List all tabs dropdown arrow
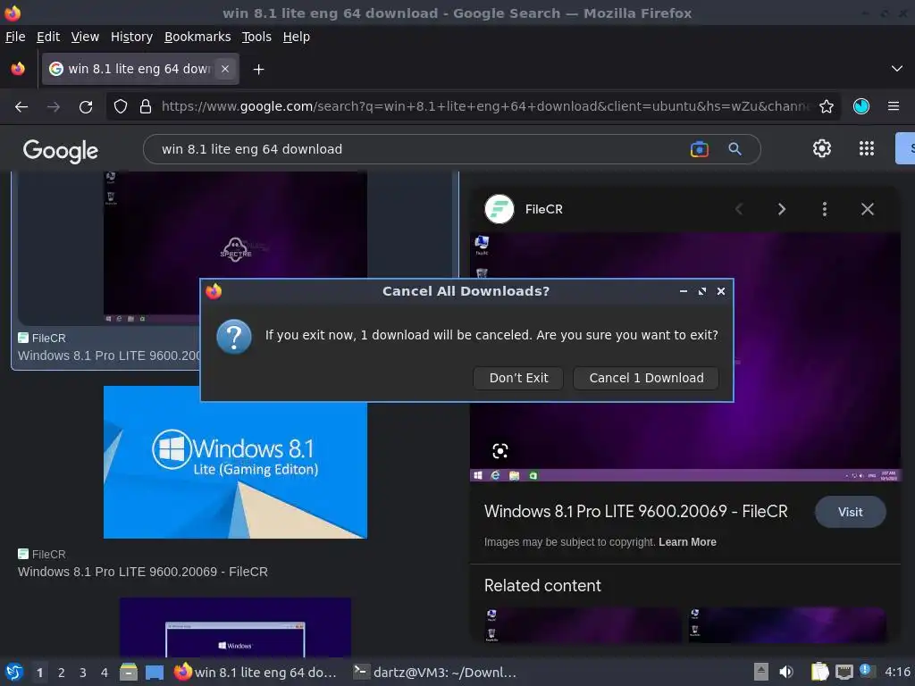Image resolution: width=915 pixels, height=686 pixels. pos(897,69)
